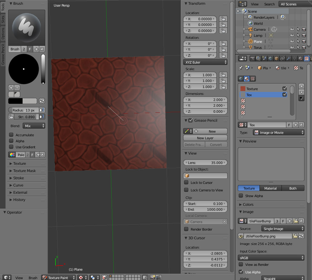
Task: Click the View menu in the 3D viewport header
Action: 19,277
